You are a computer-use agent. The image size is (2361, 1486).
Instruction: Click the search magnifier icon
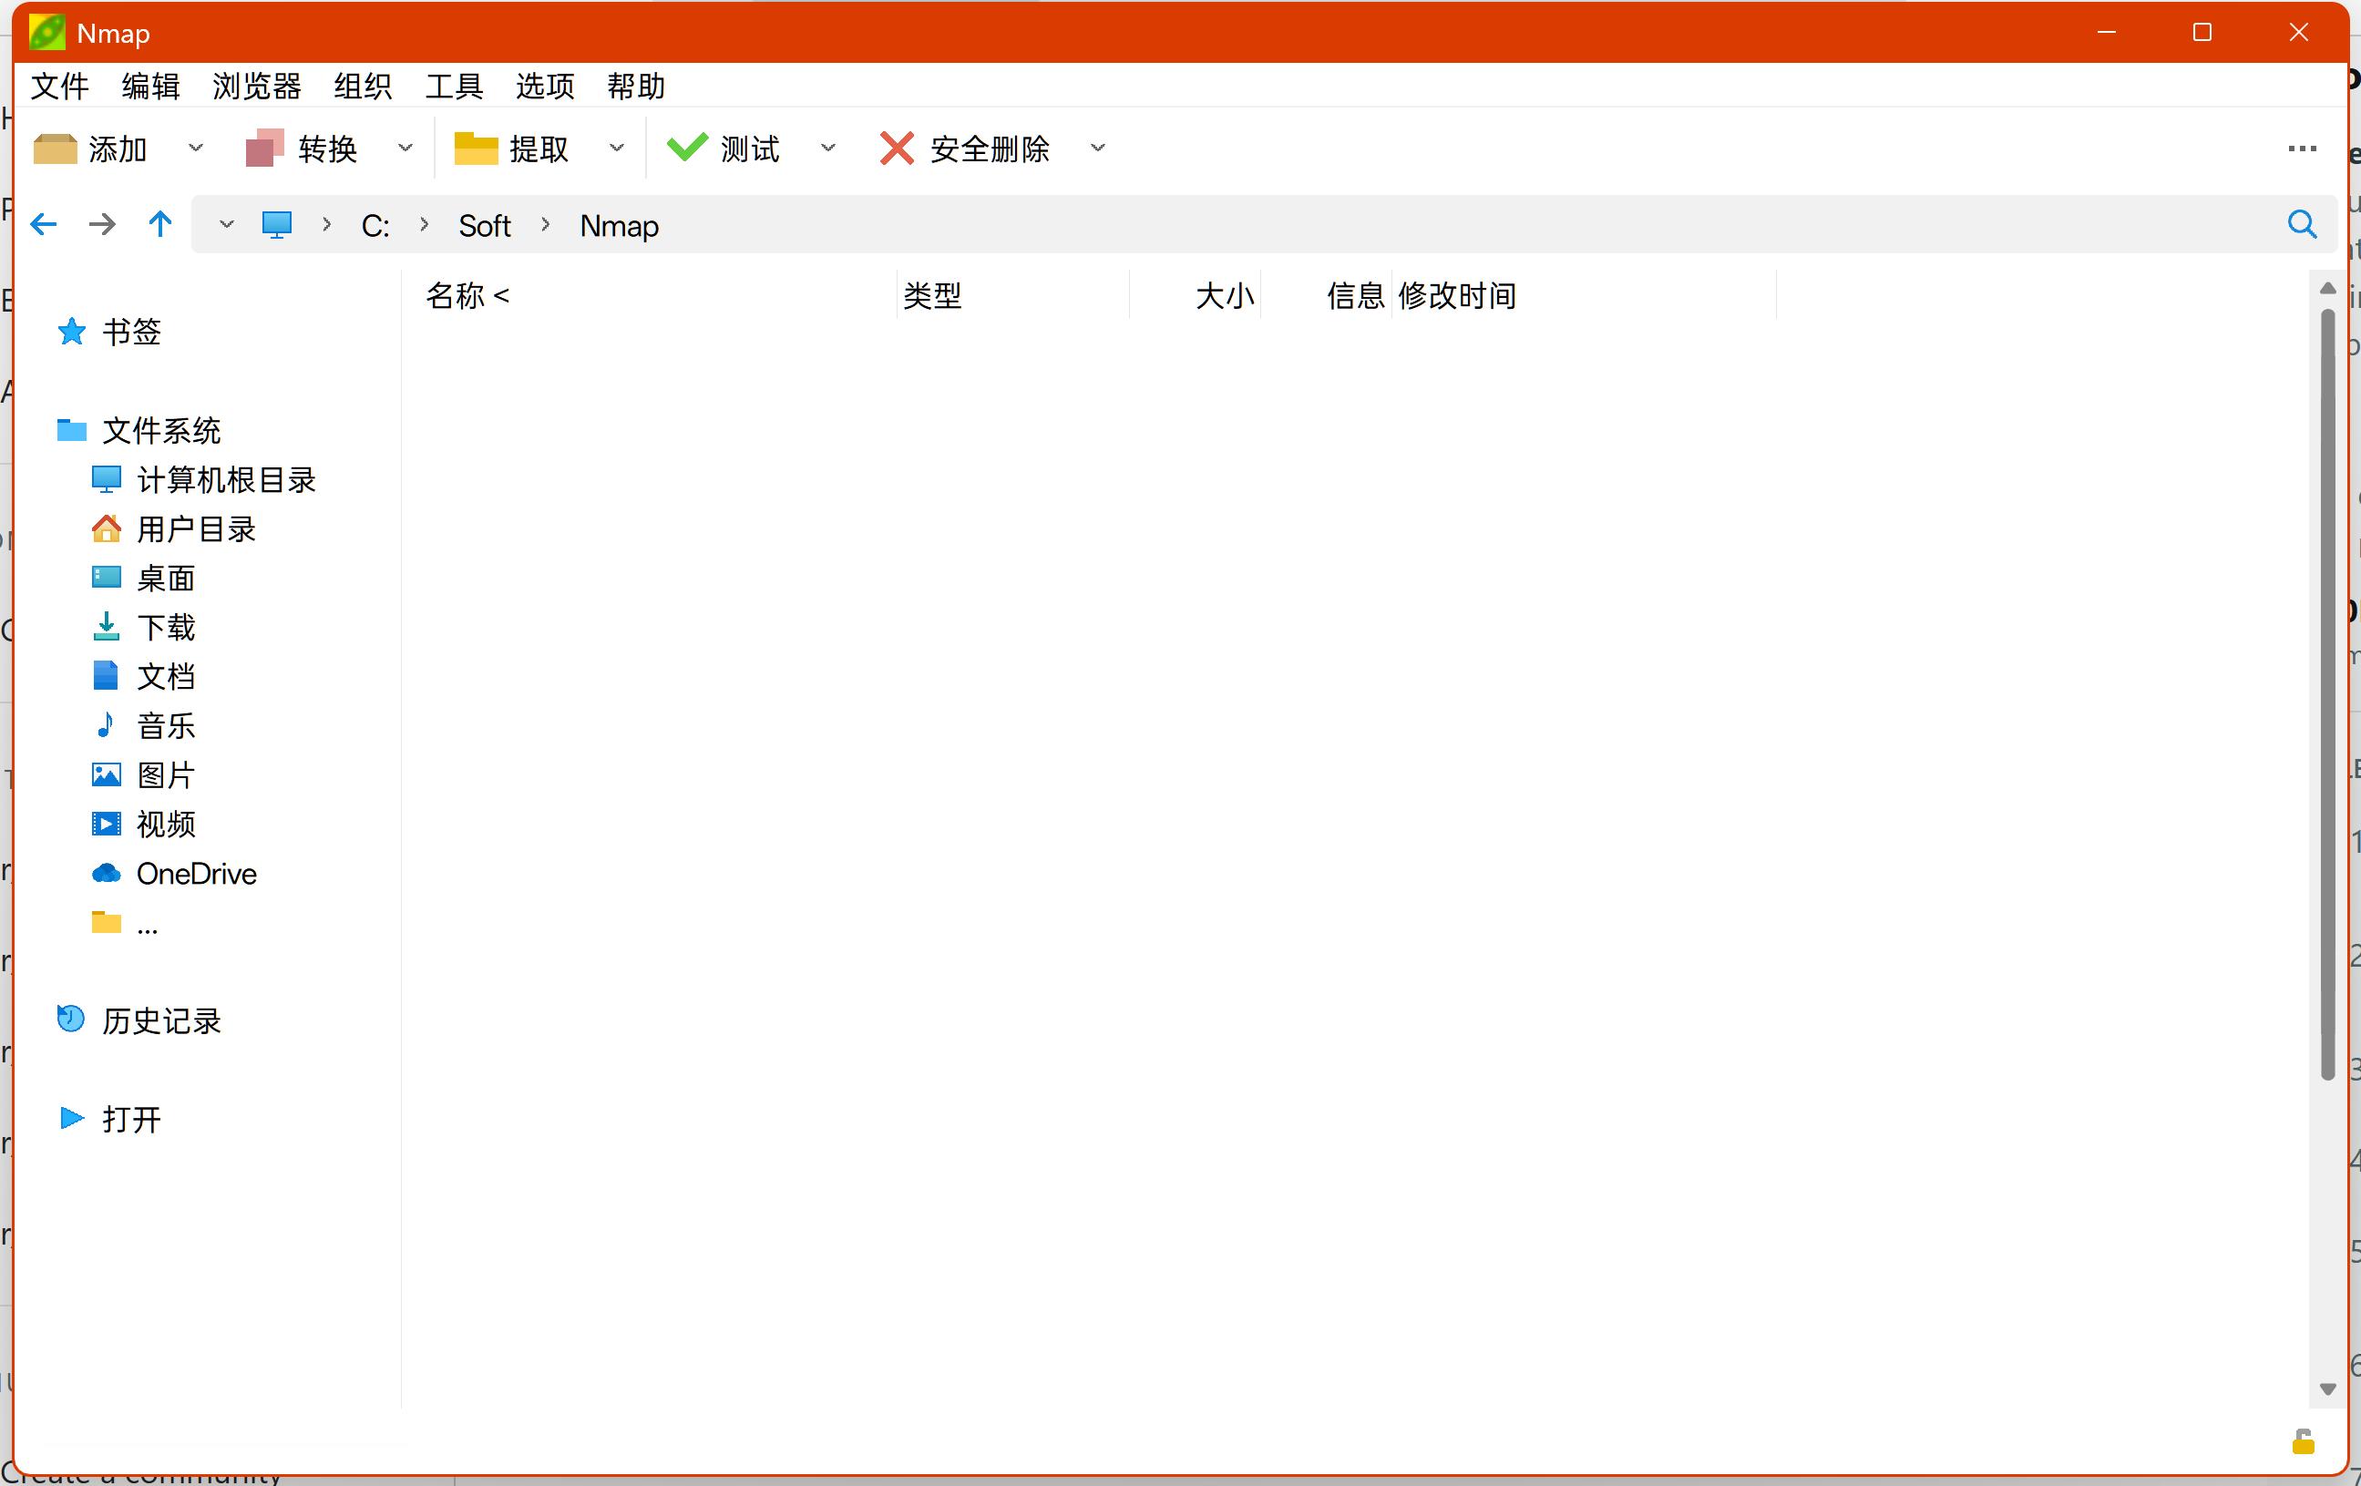coord(2301,223)
